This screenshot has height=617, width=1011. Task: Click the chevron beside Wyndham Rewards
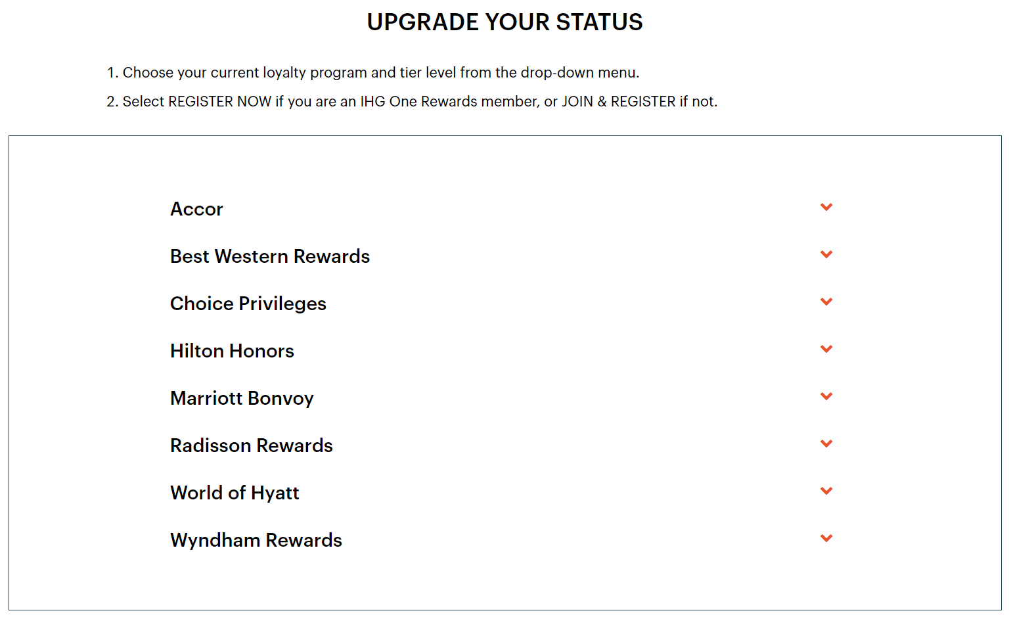[x=826, y=539]
